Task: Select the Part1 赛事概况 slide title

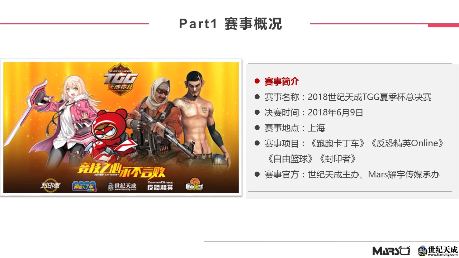Action: point(231,24)
